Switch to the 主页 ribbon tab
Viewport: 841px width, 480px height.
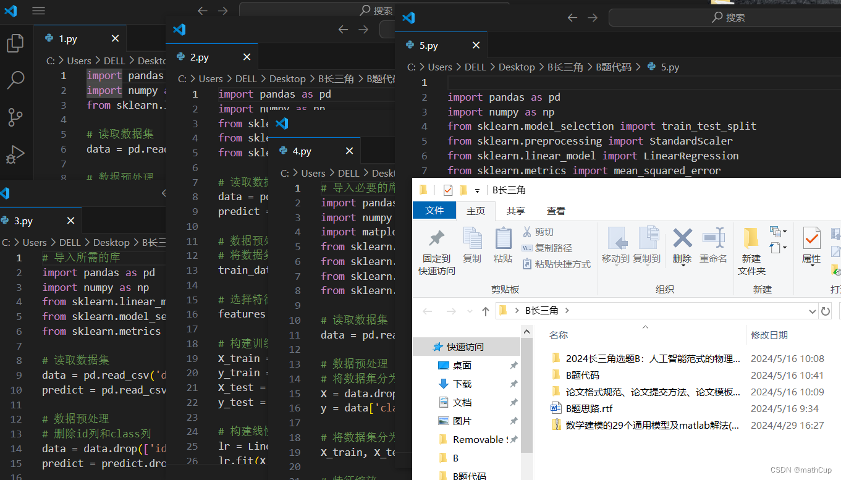(x=476, y=211)
